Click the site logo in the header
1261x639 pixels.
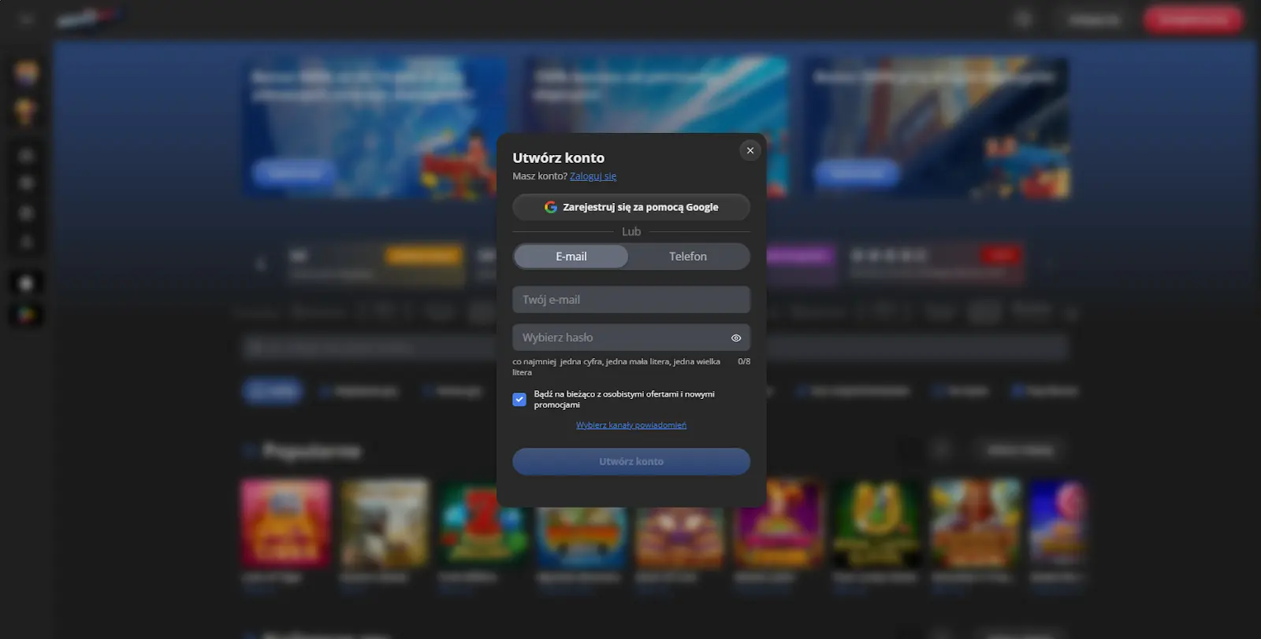[x=88, y=18]
